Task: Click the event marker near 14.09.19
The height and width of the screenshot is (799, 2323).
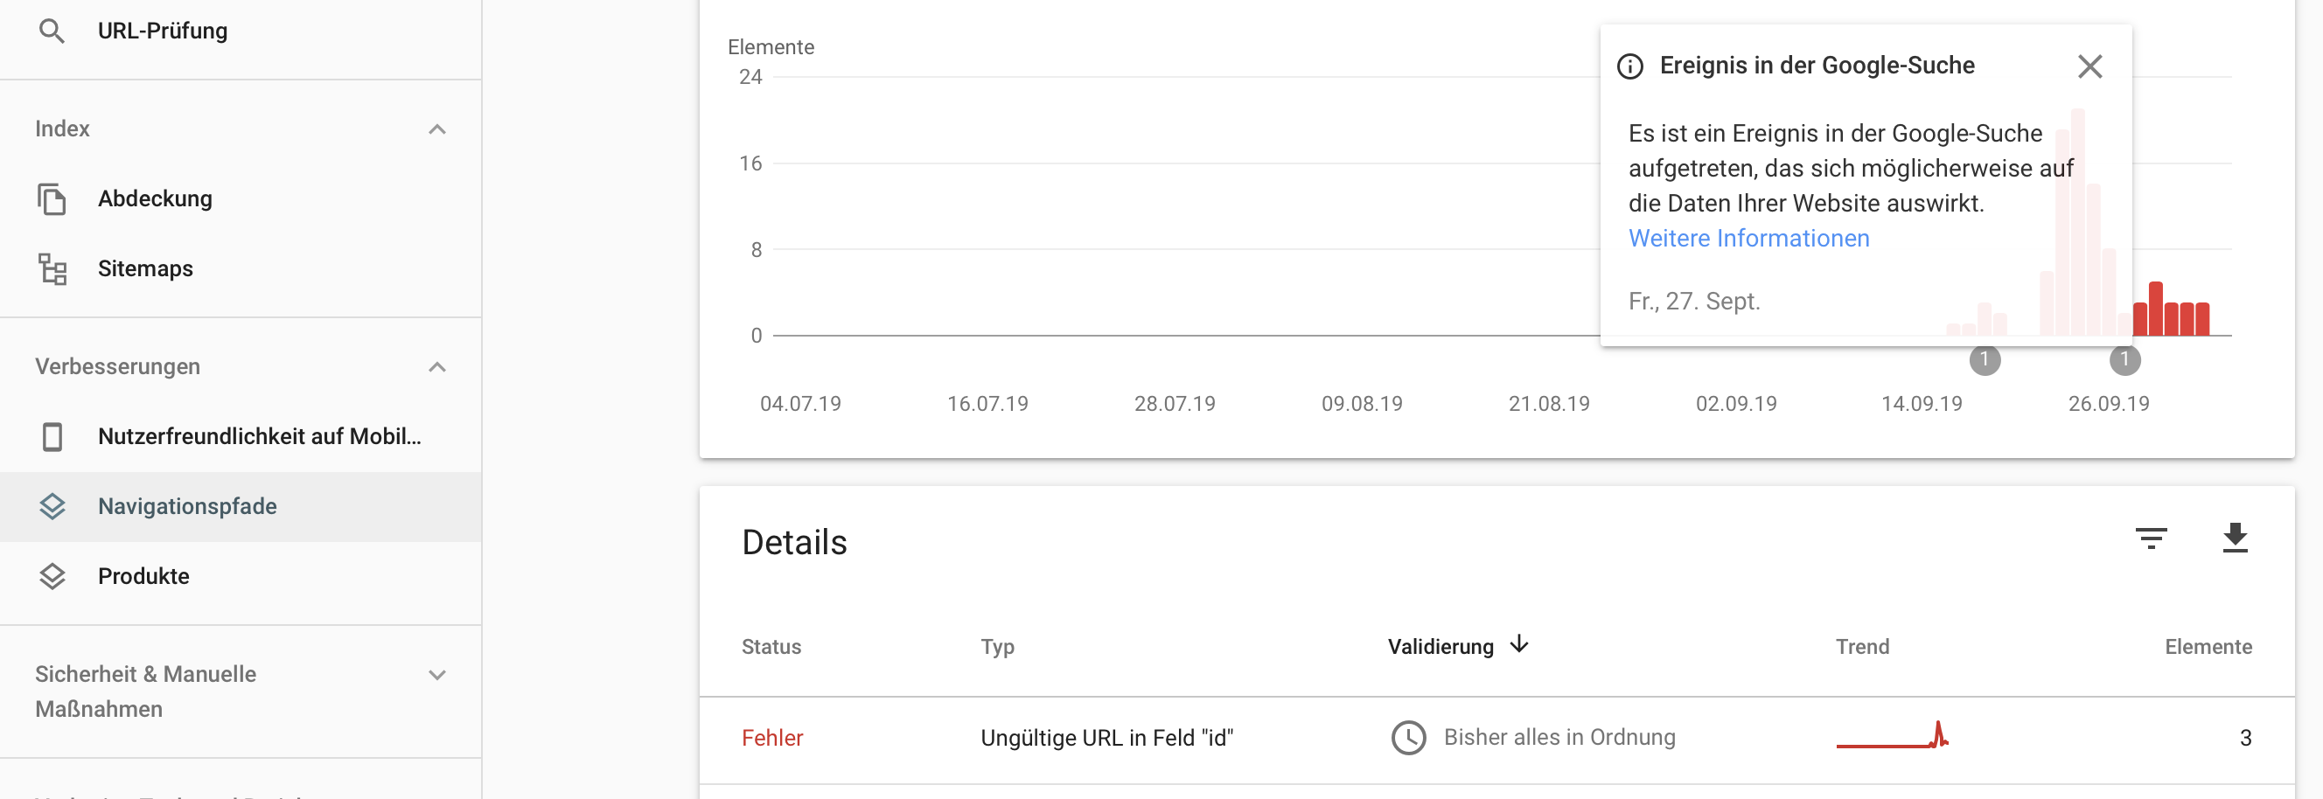Action: point(1984,360)
